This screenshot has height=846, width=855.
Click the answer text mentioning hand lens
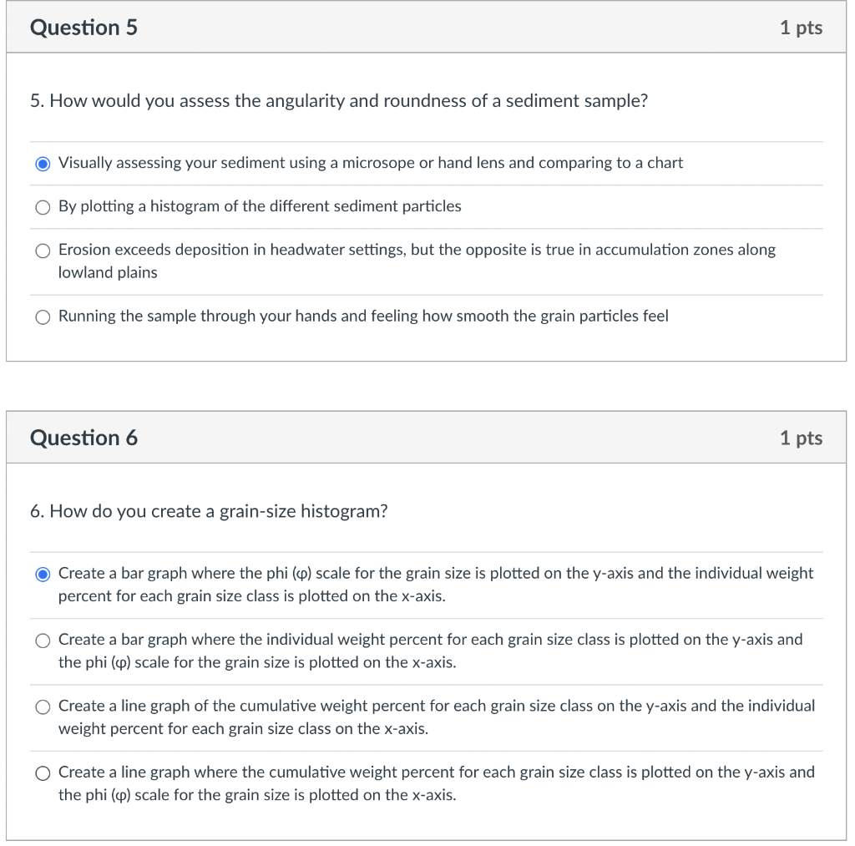(x=370, y=163)
